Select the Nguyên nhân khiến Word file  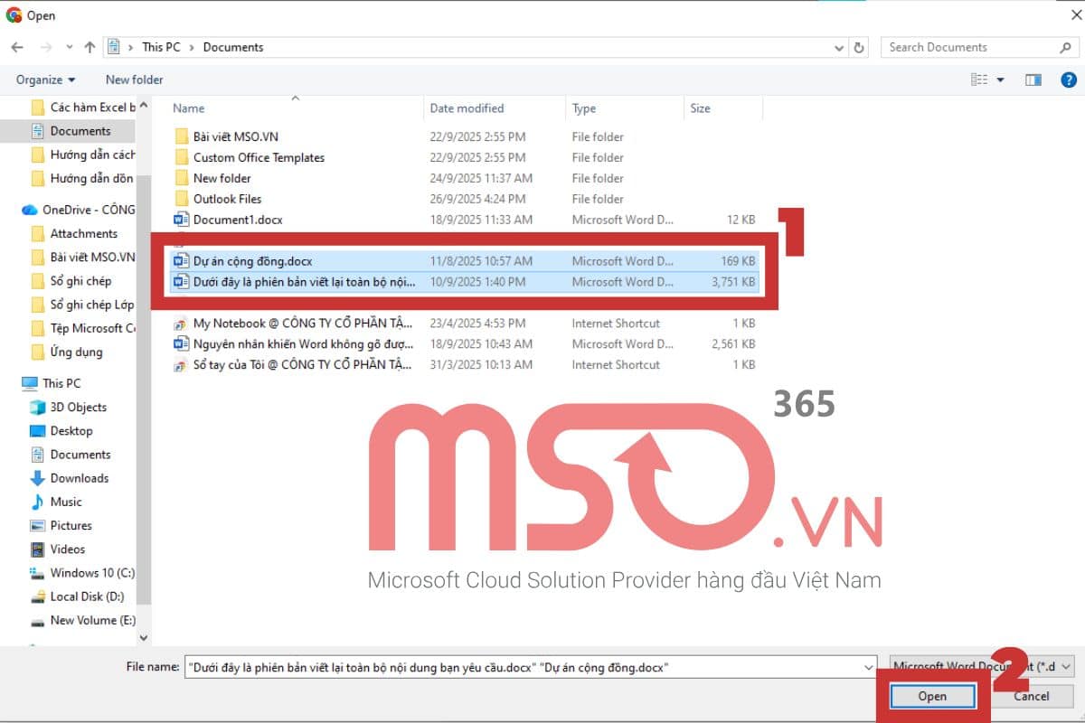click(x=465, y=344)
